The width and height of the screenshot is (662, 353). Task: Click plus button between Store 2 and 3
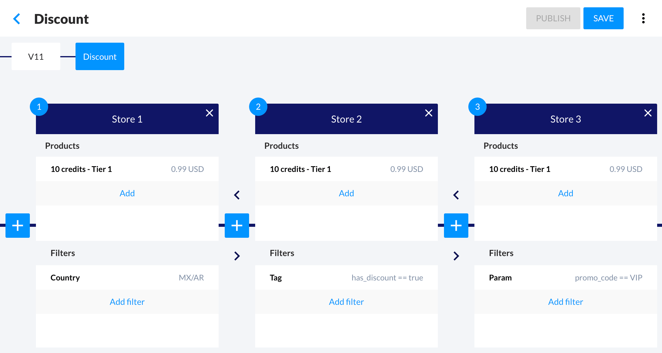coord(456,226)
